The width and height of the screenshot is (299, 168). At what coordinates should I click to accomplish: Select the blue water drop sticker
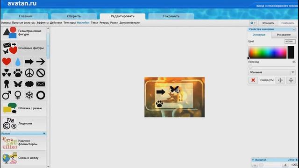coord(18,62)
